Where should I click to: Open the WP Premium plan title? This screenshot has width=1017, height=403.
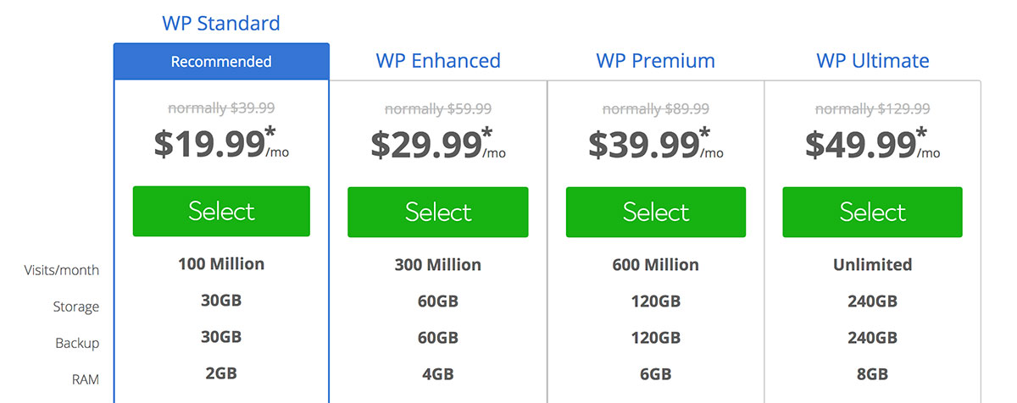(655, 61)
